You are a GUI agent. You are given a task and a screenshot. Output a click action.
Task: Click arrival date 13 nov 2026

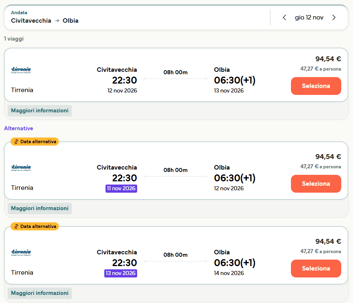[x=229, y=90]
